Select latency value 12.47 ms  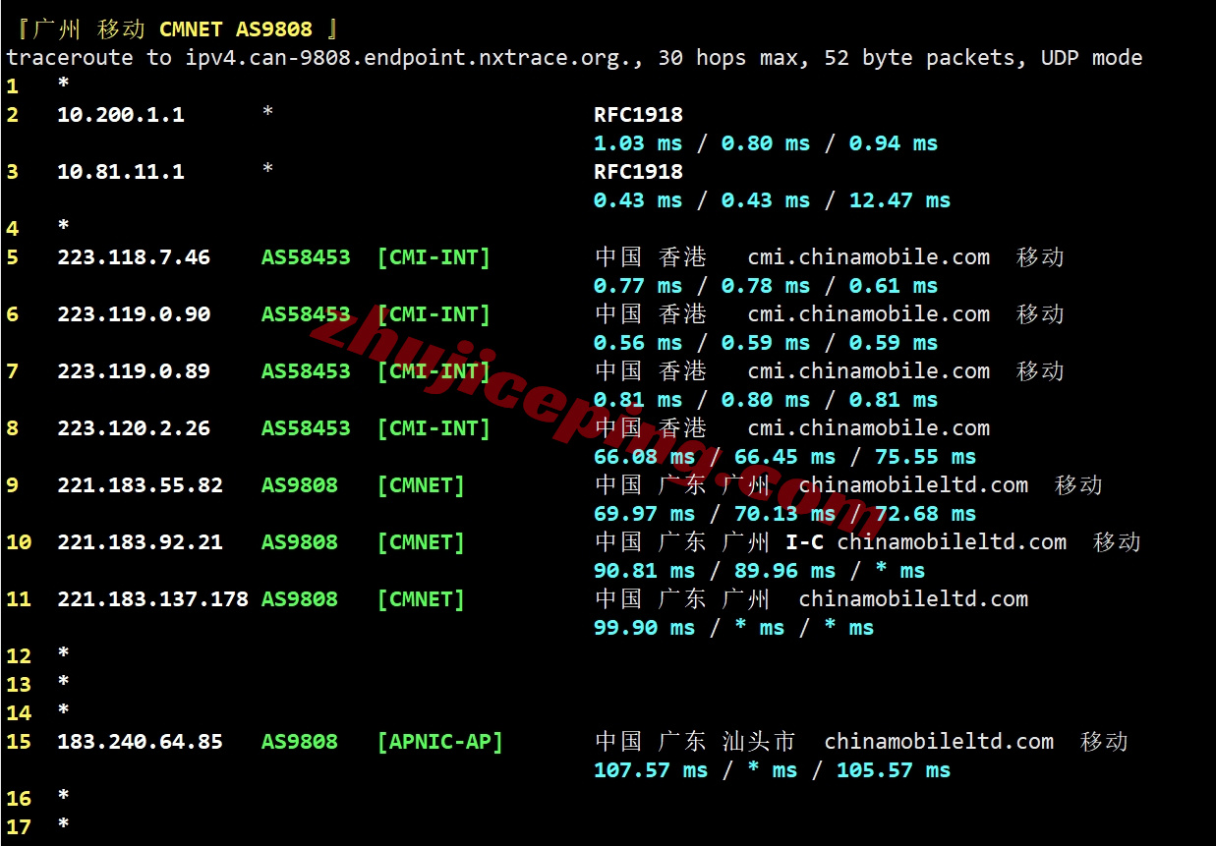899,200
